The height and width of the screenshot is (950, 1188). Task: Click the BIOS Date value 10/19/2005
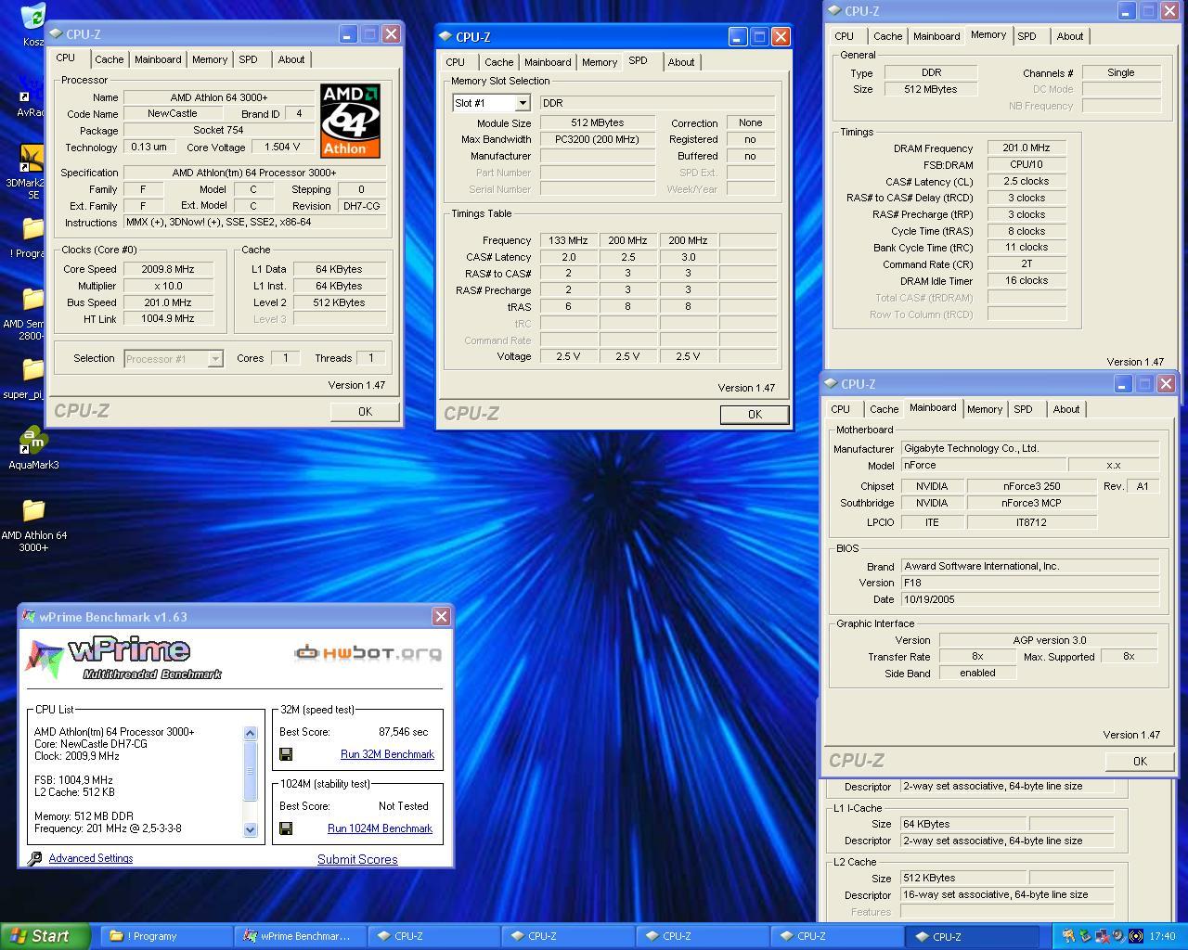click(x=1030, y=599)
